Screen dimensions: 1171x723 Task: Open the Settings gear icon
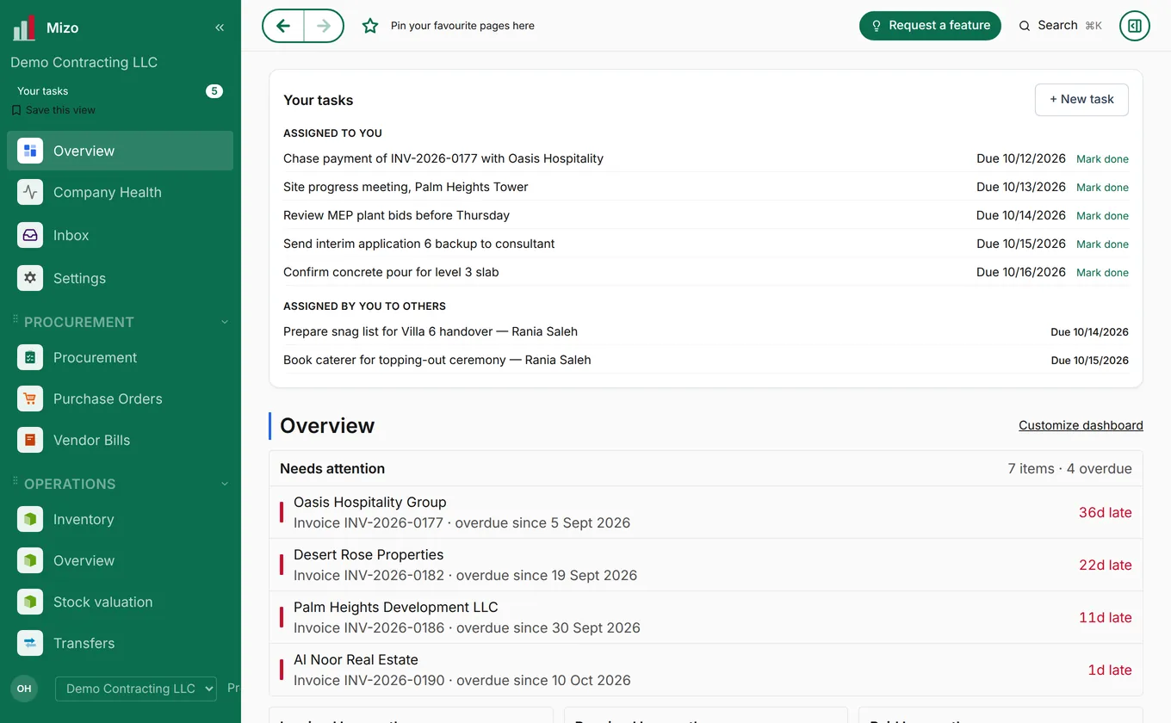tap(30, 278)
